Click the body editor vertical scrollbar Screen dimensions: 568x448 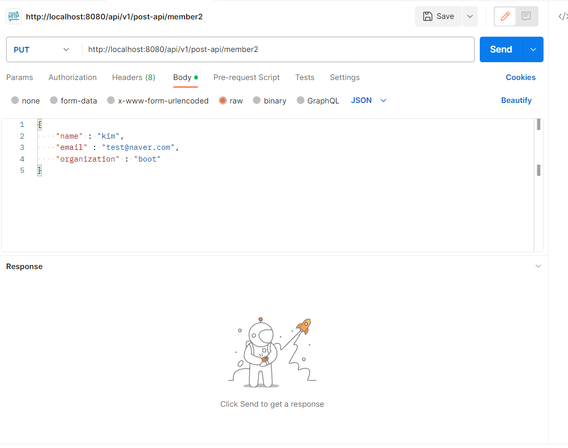pos(538,185)
